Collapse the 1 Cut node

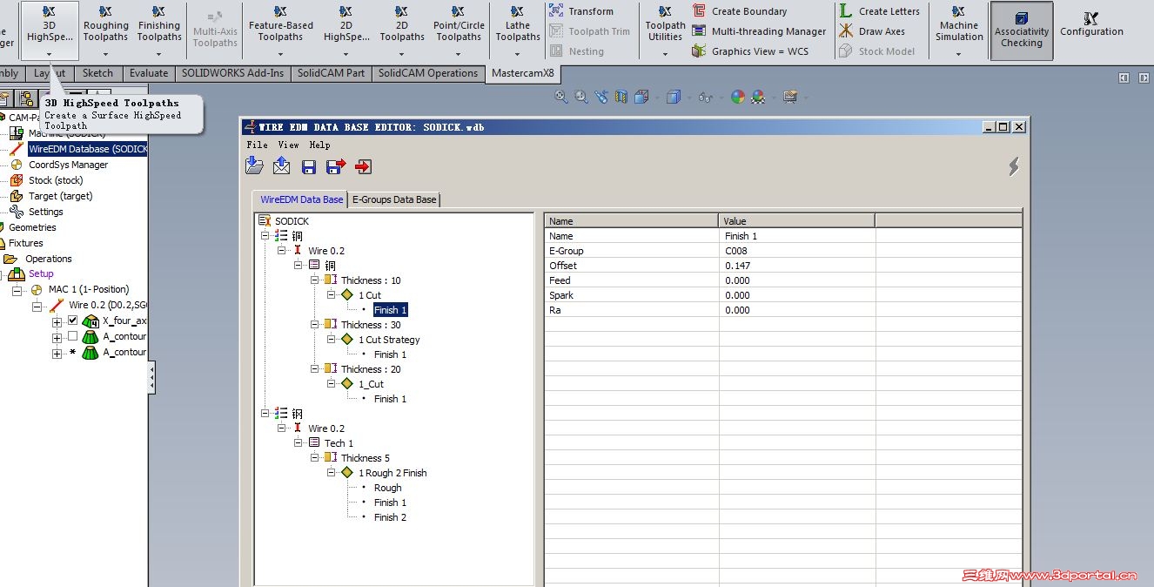pos(332,295)
